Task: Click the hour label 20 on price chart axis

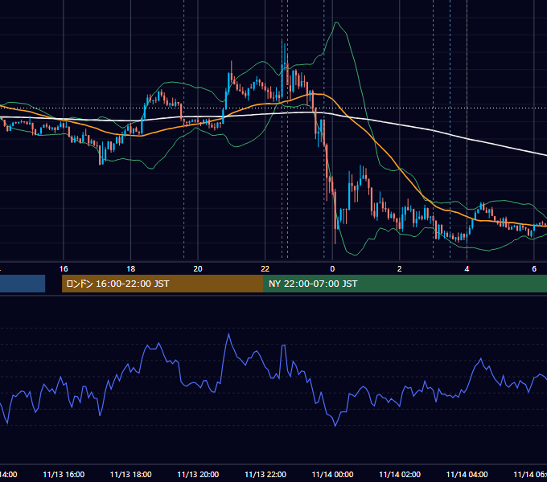Action: [198, 269]
